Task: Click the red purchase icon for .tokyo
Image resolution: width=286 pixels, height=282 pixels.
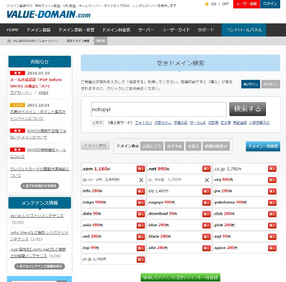Action: coord(141,203)
